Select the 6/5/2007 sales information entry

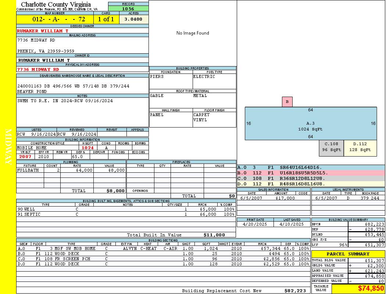(x=273, y=198)
